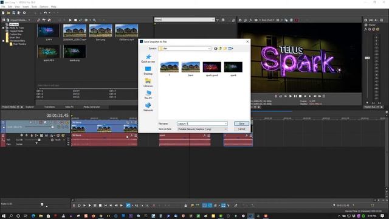Open Project Properties from the main toolbar

pos(24,13)
